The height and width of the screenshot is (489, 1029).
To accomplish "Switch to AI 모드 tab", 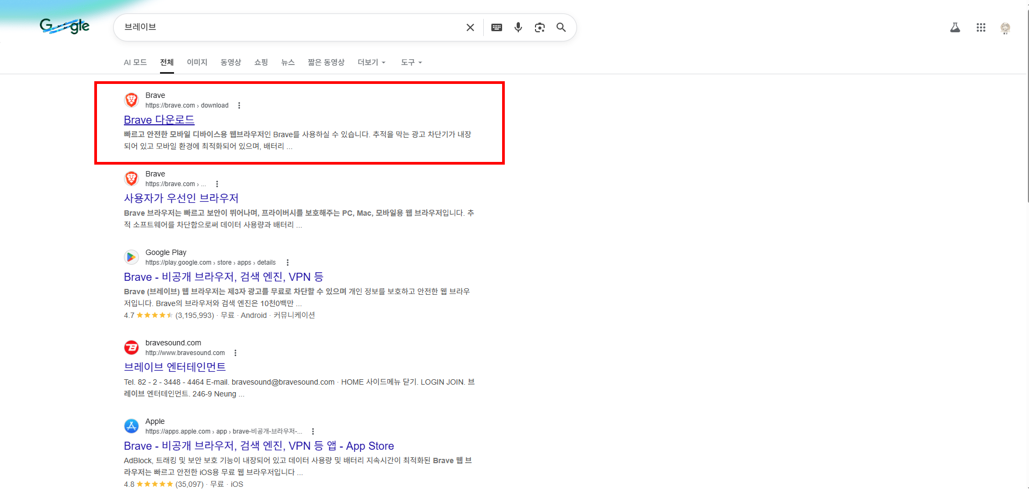I will (135, 62).
